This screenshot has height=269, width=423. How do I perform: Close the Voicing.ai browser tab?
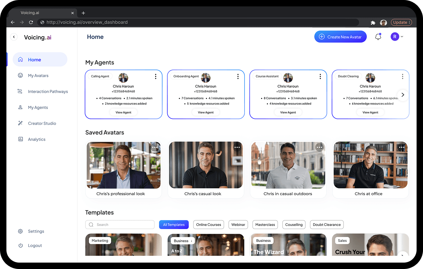click(x=72, y=13)
